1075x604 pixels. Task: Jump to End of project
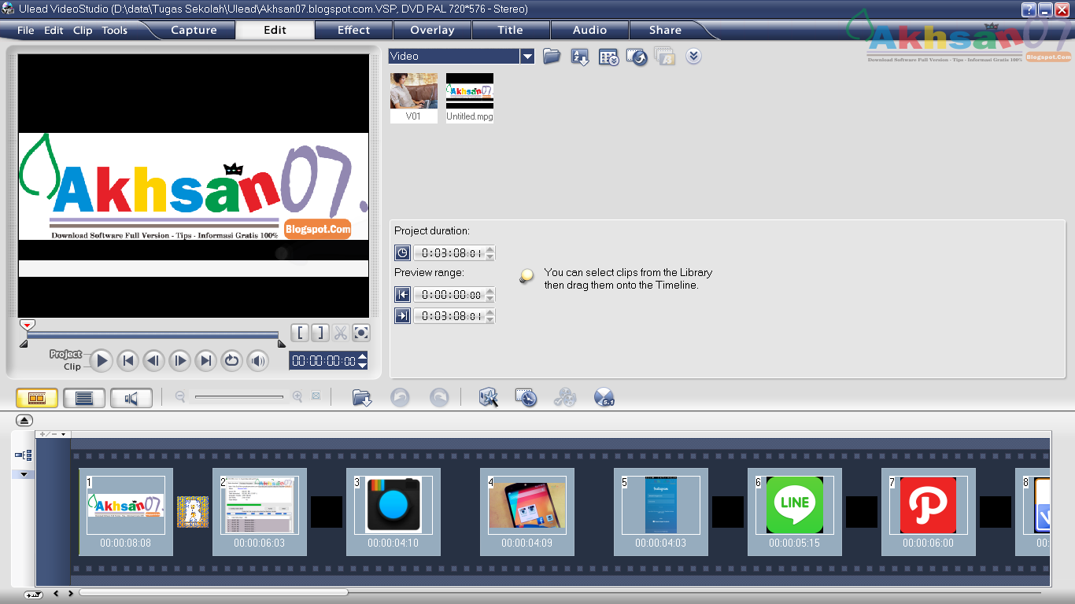[205, 361]
